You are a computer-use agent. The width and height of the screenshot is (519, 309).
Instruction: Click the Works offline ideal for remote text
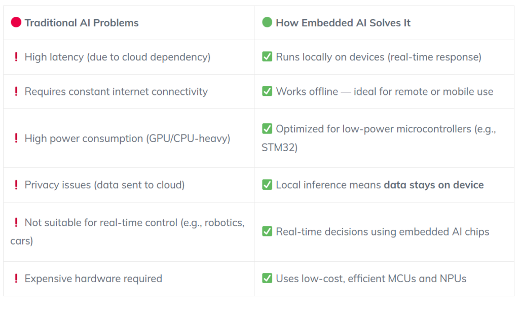(x=385, y=91)
